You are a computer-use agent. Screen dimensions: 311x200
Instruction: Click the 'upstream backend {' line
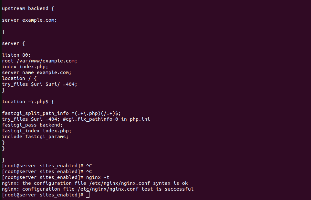tap(28, 8)
